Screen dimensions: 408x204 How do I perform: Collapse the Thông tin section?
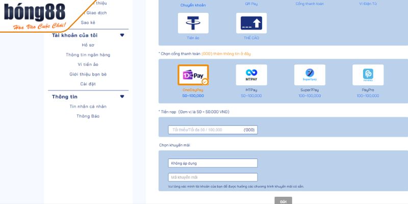(122, 96)
